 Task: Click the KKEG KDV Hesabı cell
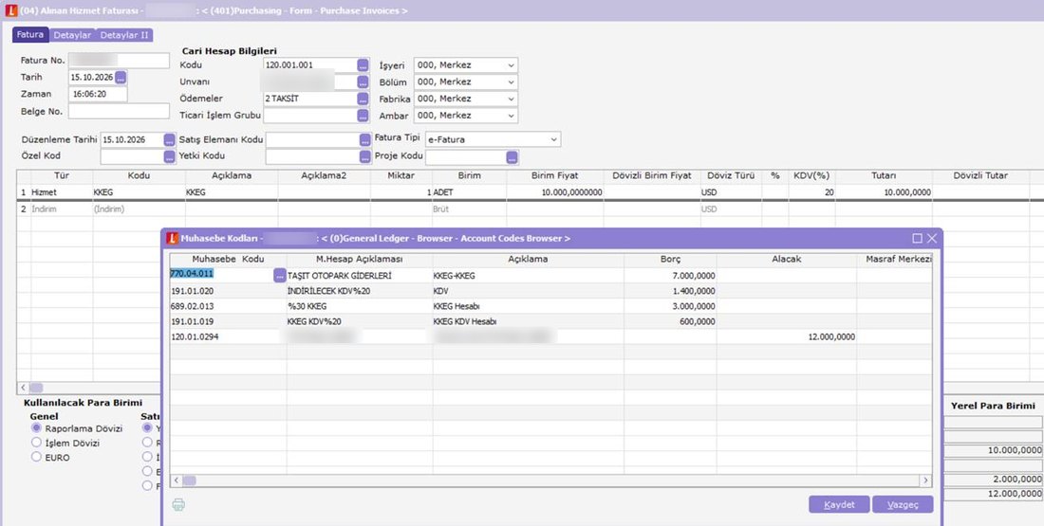528,322
